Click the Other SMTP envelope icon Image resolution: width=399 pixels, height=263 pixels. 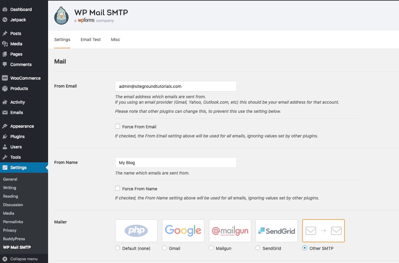tap(323, 230)
